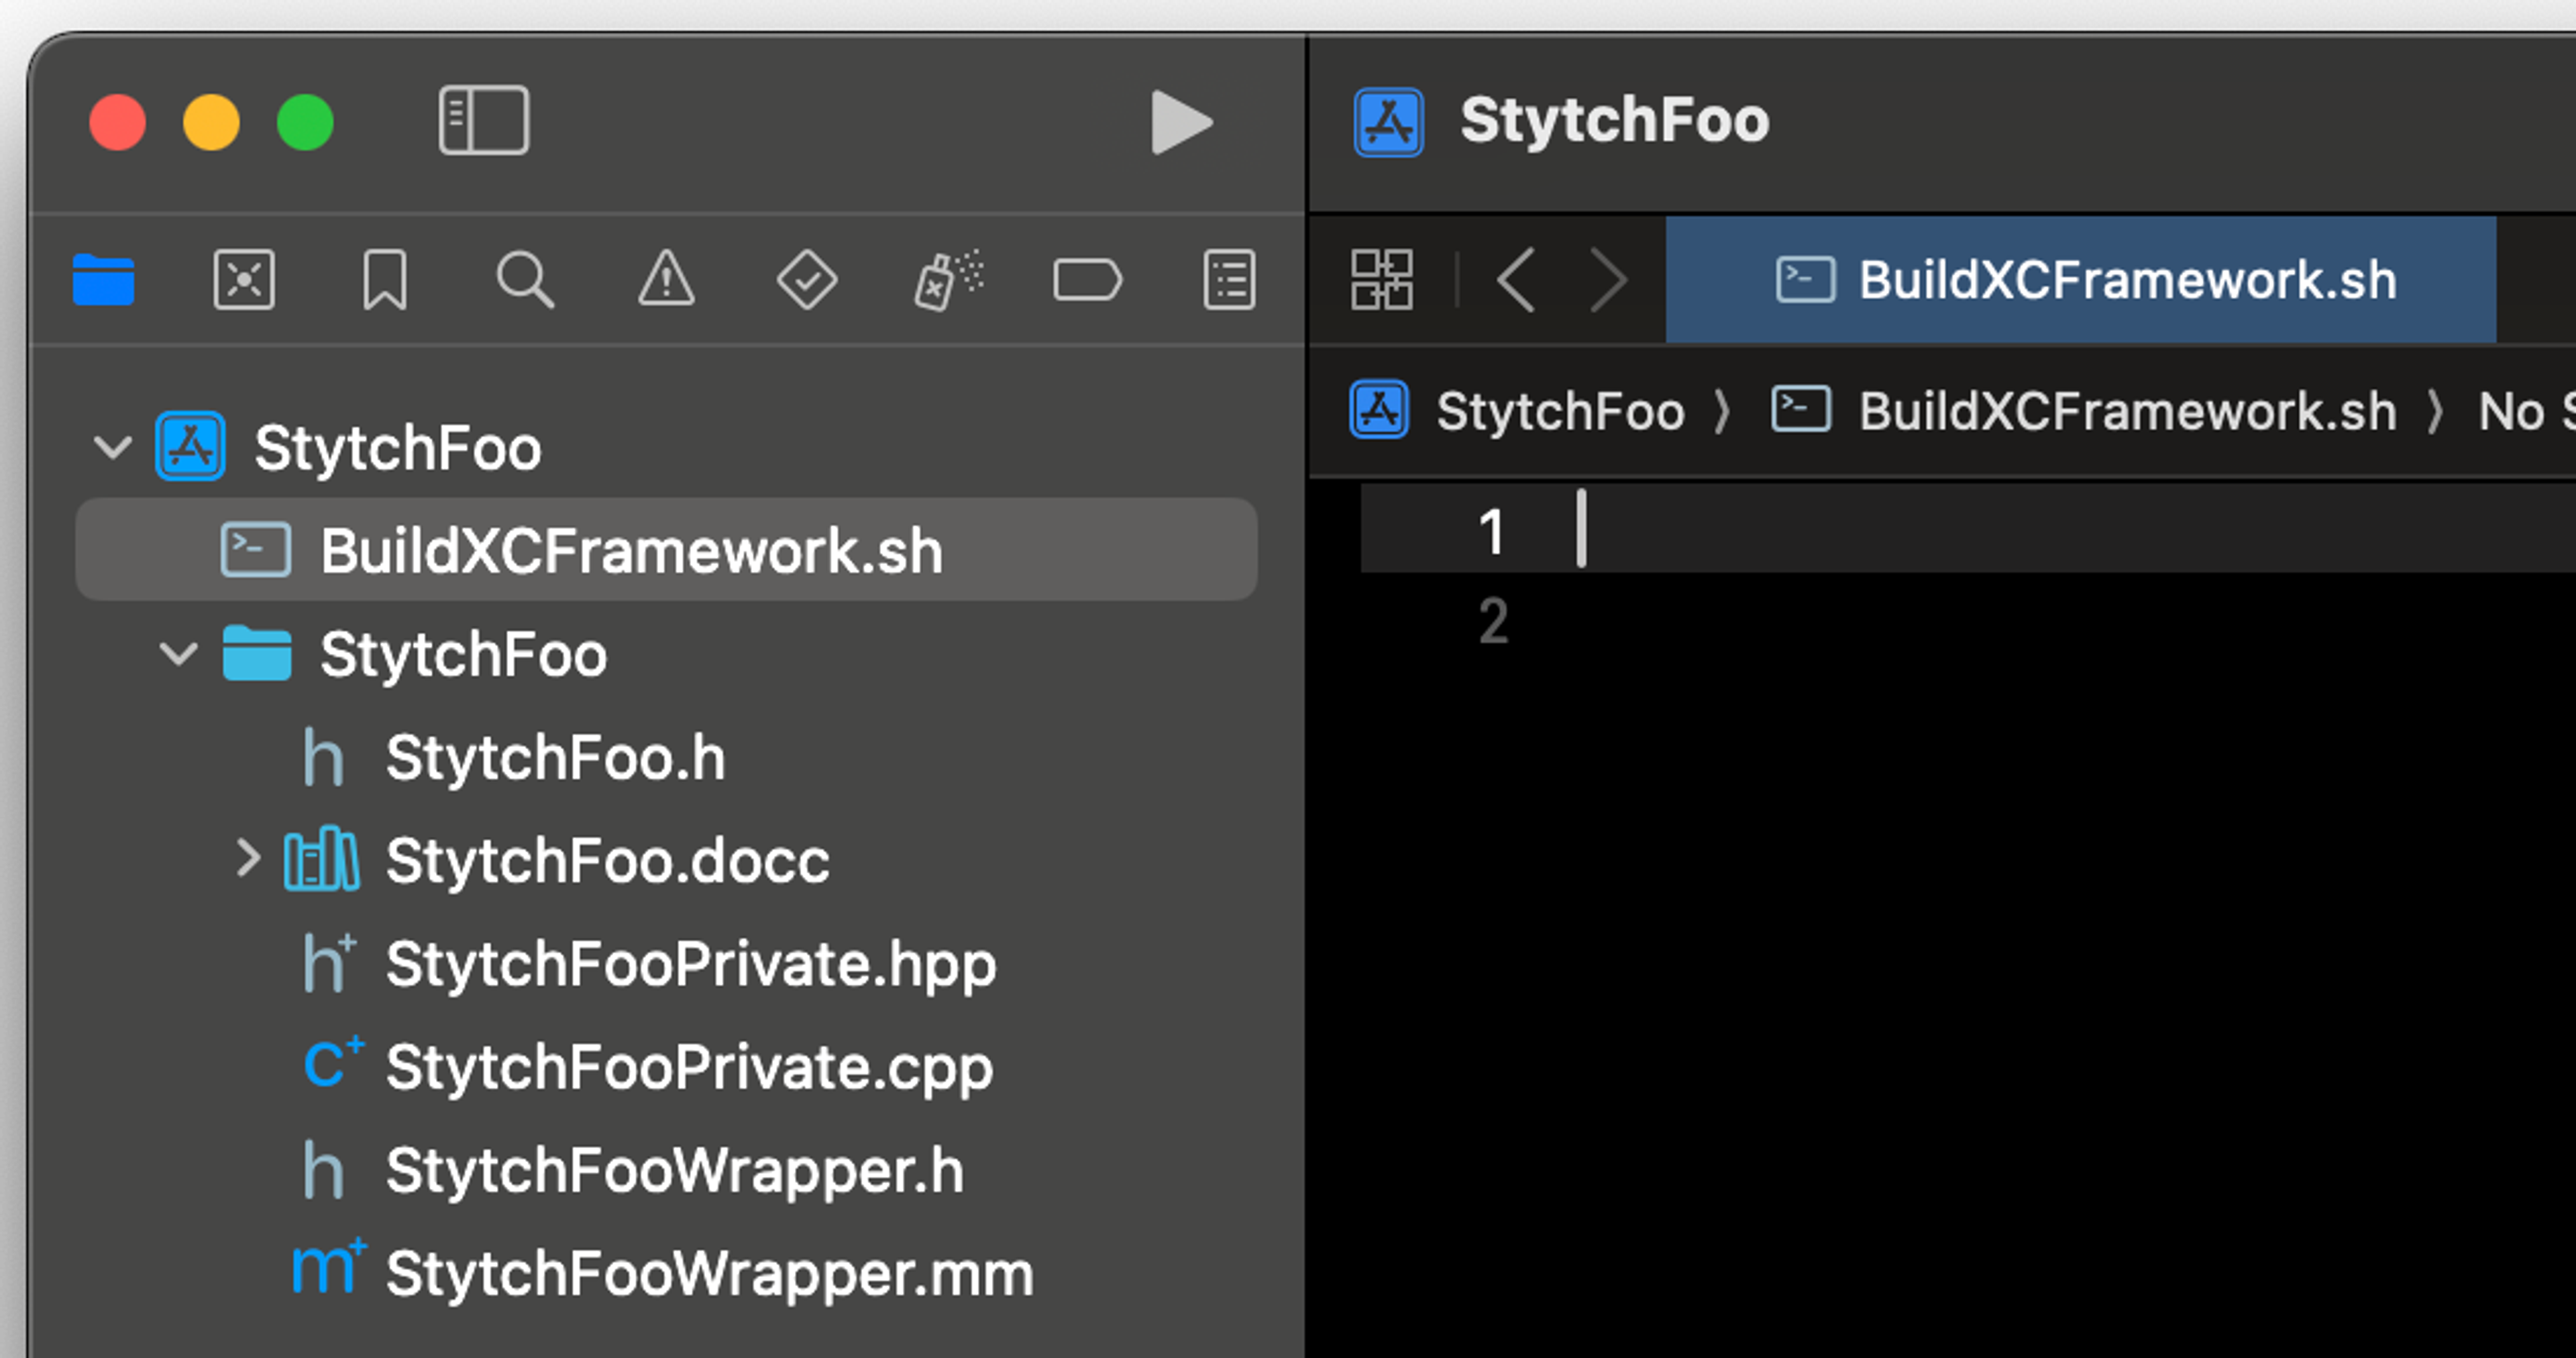Open the Report navigator

click(1229, 280)
